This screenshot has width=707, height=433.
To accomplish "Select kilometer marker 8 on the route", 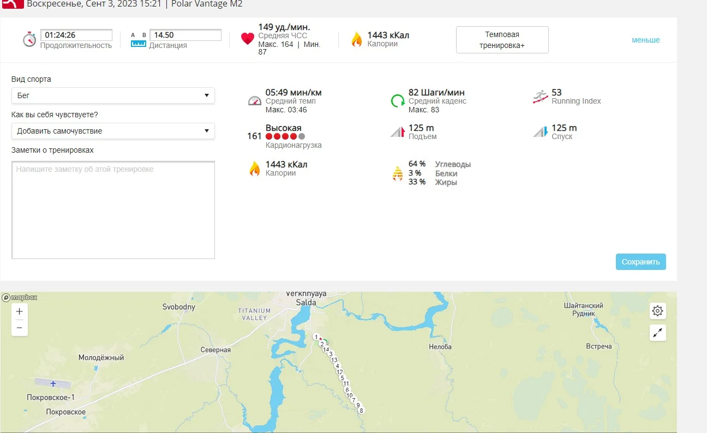I will click(x=361, y=410).
